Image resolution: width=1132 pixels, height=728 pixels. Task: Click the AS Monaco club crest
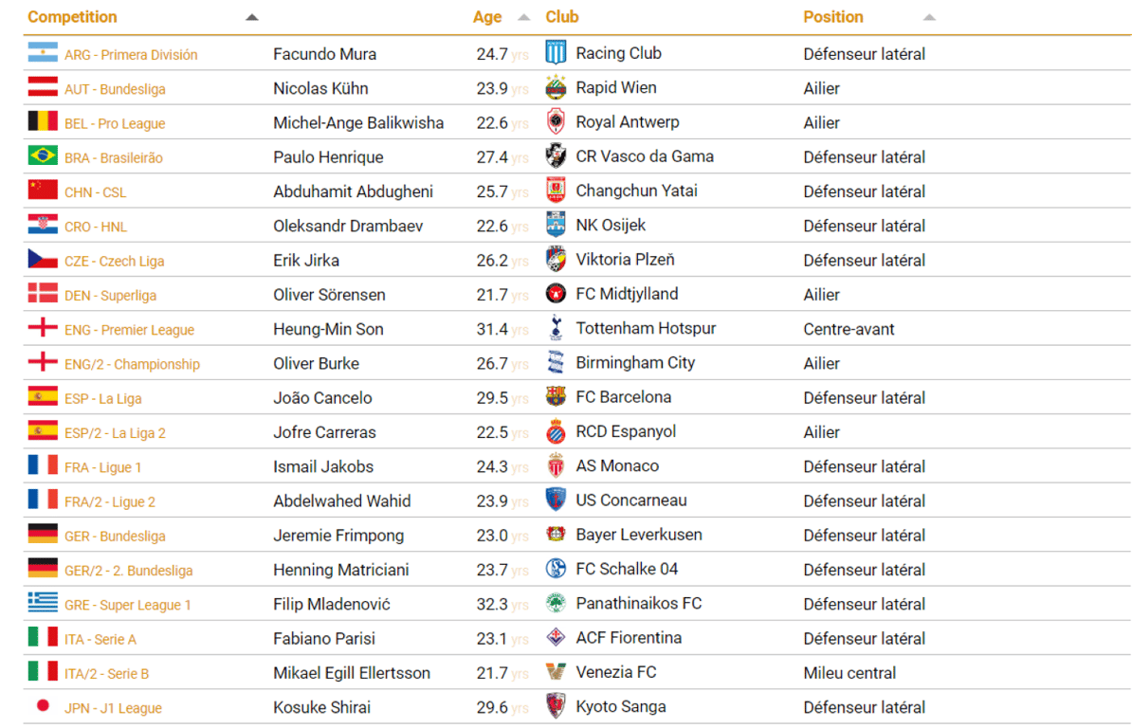click(x=556, y=465)
